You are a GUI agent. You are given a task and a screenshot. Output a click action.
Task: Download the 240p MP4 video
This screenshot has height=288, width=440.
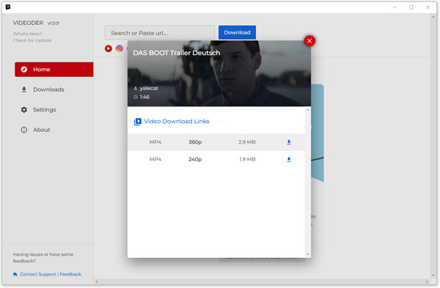[x=289, y=159]
